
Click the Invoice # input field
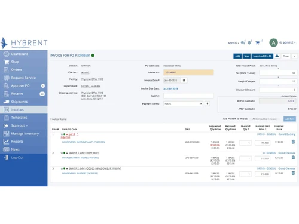pyautogui.click(x=188, y=72)
